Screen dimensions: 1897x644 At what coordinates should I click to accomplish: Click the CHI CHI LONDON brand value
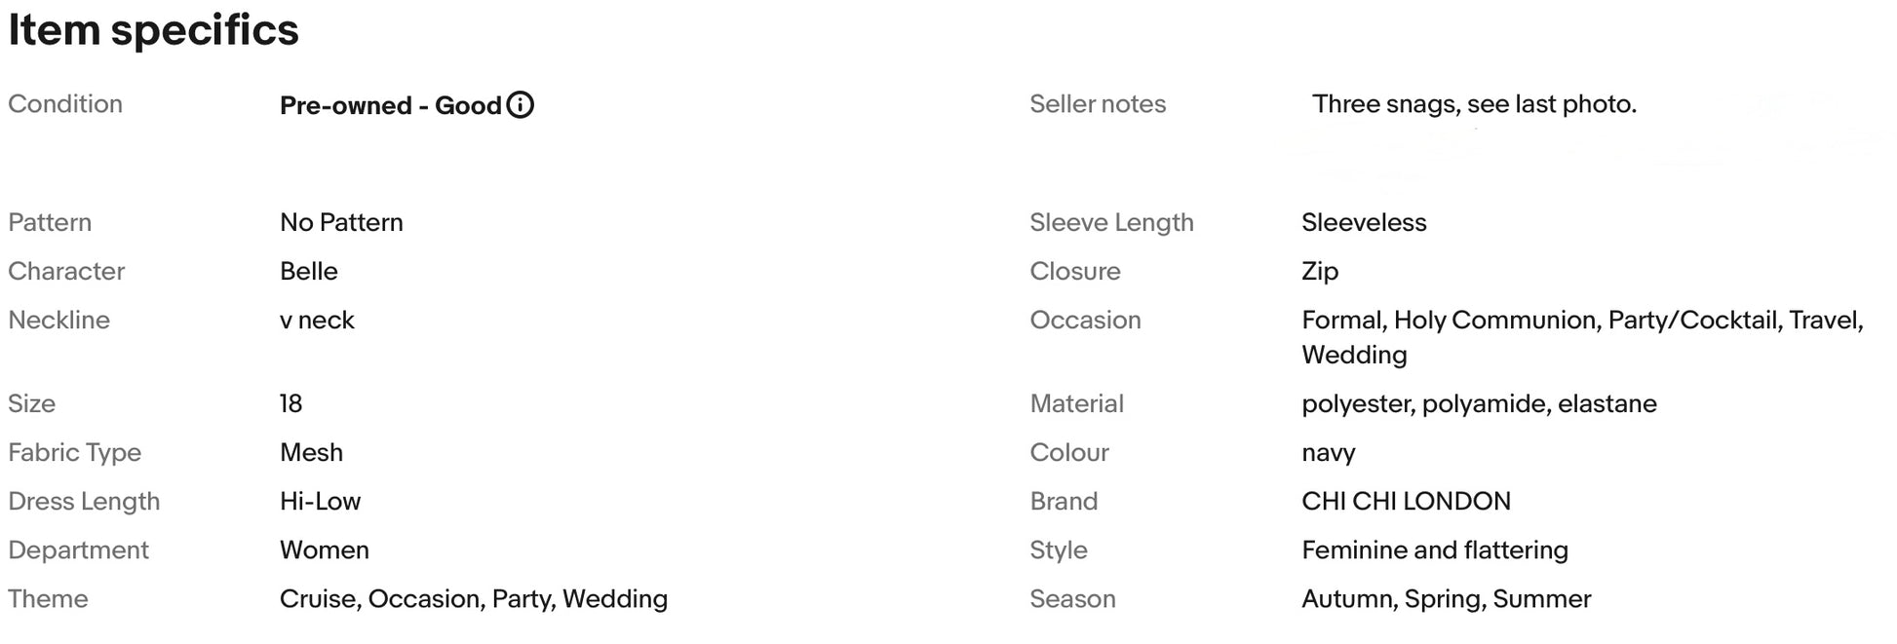click(1406, 501)
